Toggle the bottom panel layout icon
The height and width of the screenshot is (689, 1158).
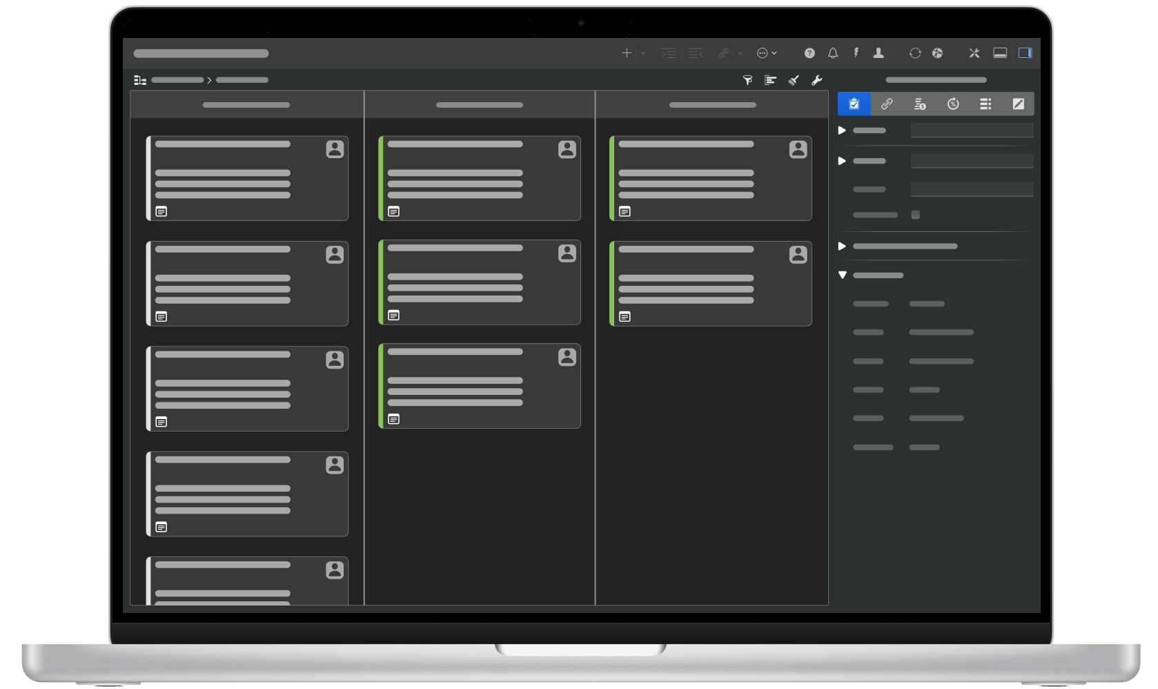pyautogui.click(x=999, y=52)
